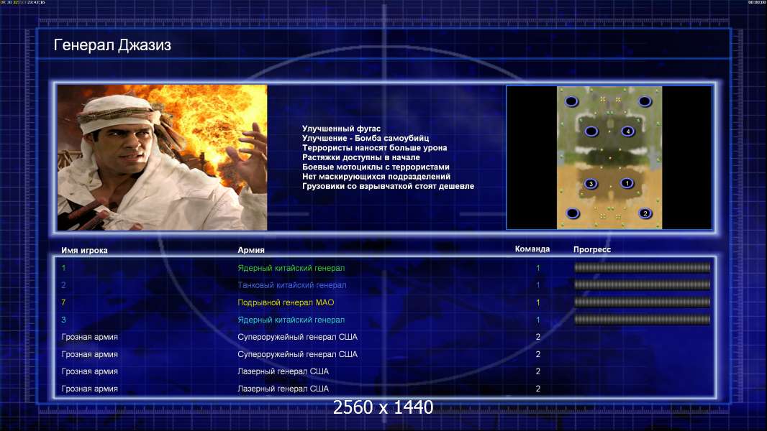This screenshot has height=431, width=767.
Task: Click the battlefield minimap preview
Action: click(609, 157)
